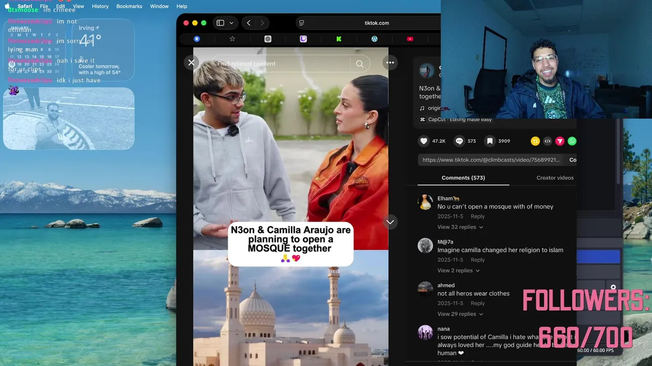This screenshot has width=652, height=366.
Task: Open the Twitch bookmark icon
Action: pos(303,39)
